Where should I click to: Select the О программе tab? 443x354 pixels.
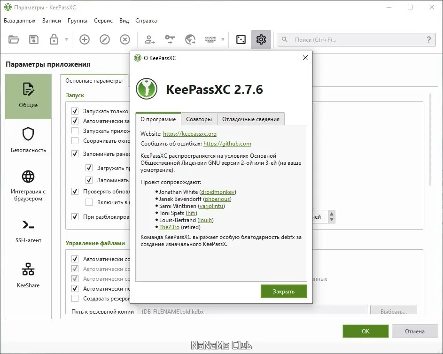(158, 119)
